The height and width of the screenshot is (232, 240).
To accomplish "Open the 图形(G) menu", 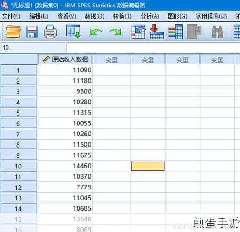I will tap(177, 16).
